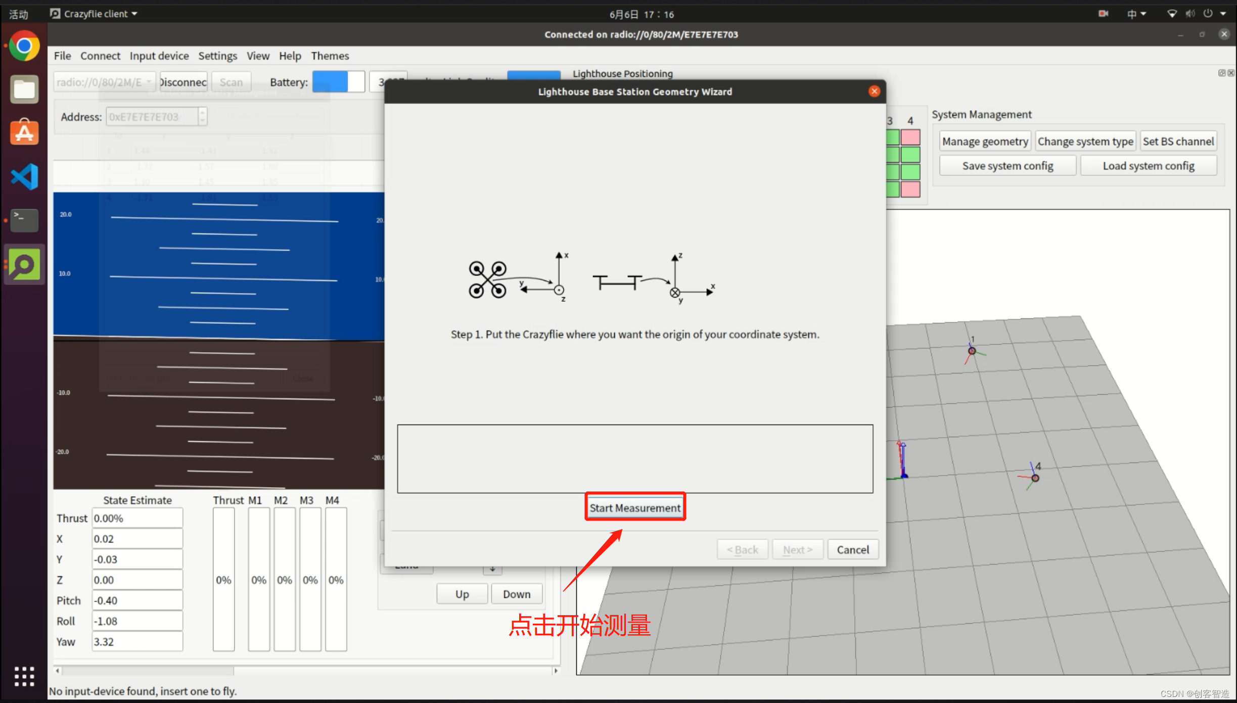This screenshot has width=1237, height=703.
Task: Click the Show Applications grid icon
Action: coord(24,676)
